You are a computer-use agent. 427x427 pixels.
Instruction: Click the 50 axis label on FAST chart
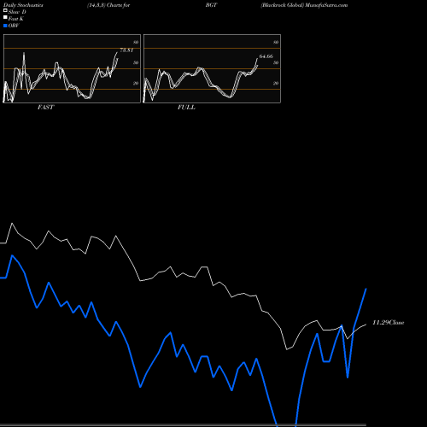tap(136, 62)
